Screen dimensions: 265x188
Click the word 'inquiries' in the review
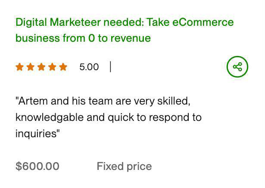pyautogui.click(x=36, y=133)
